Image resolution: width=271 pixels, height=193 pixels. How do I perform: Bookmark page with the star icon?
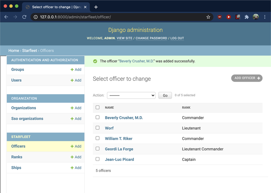click(x=208, y=17)
